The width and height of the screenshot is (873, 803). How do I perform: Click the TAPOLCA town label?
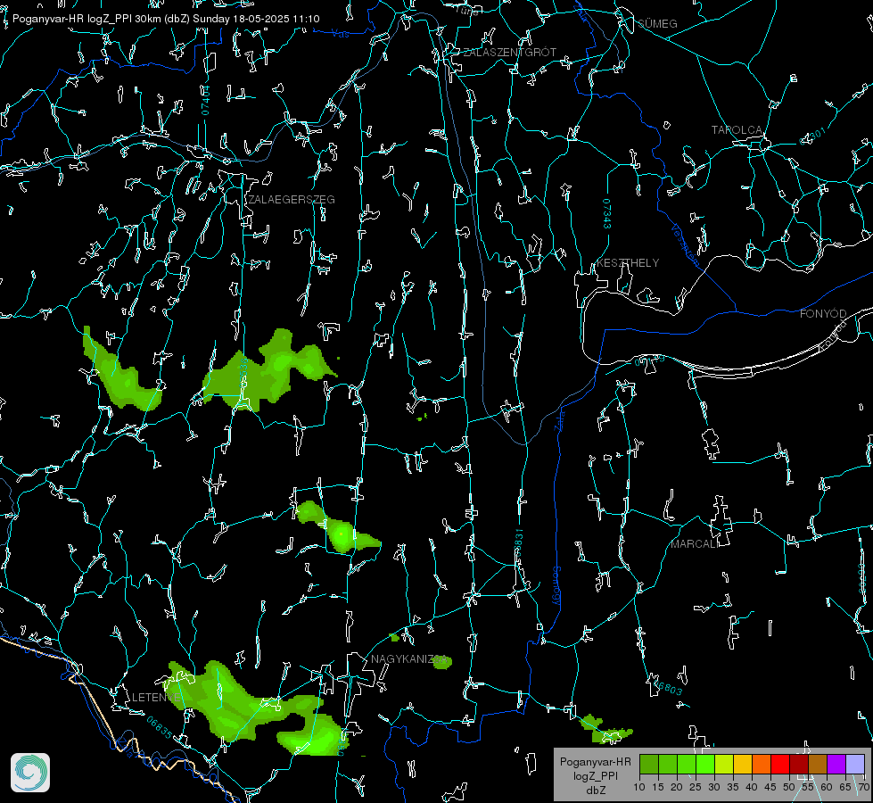click(737, 130)
